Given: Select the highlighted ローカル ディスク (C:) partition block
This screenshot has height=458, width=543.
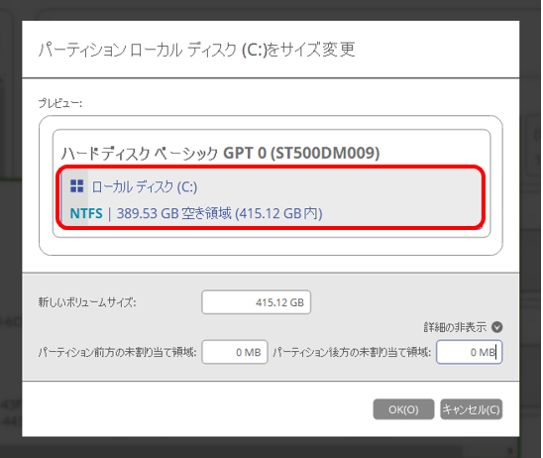Looking at the screenshot, I should [x=271, y=197].
